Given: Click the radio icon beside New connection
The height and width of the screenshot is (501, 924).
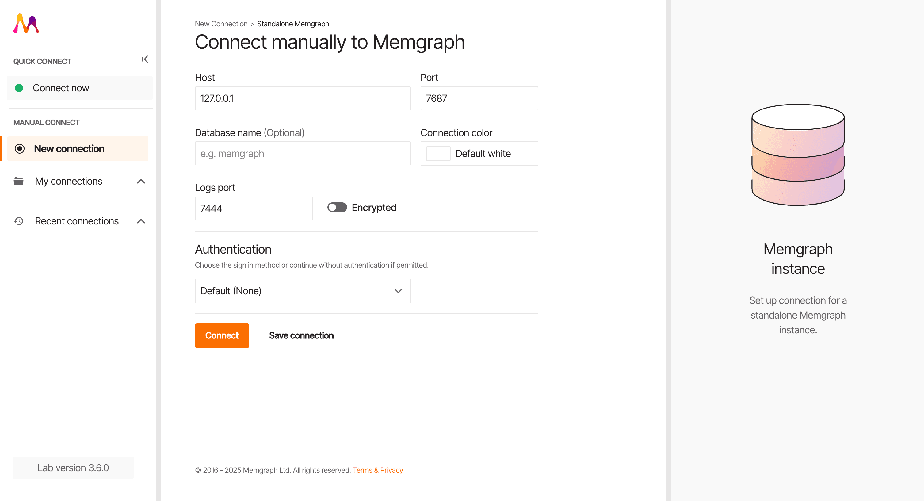Looking at the screenshot, I should [x=20, y=148].
